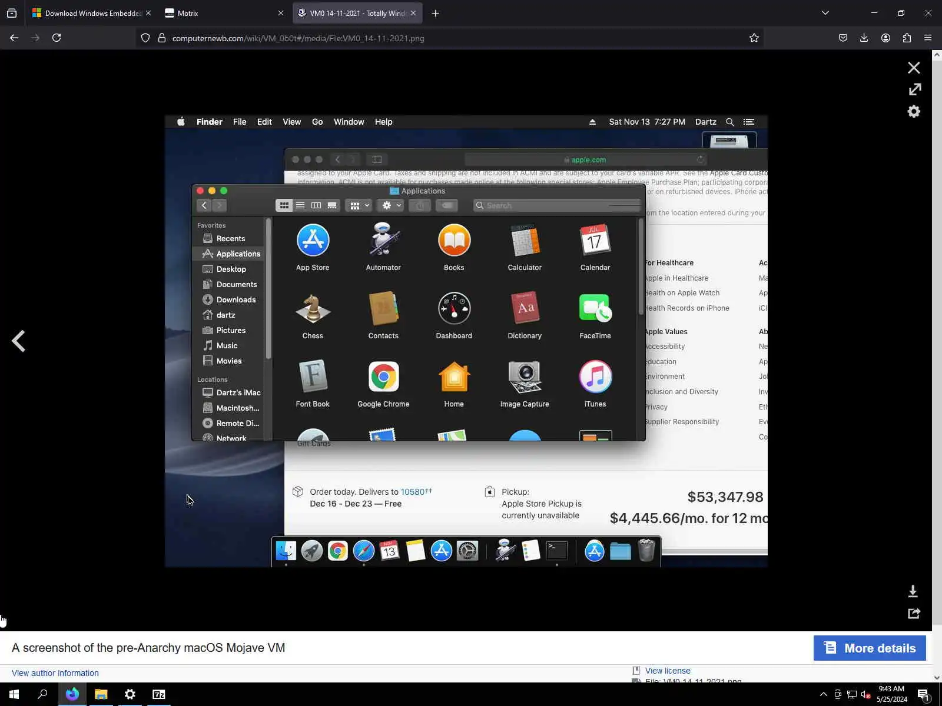Expand the image to fullscreen view
The image size is (942, 706).
coord(914,89)
